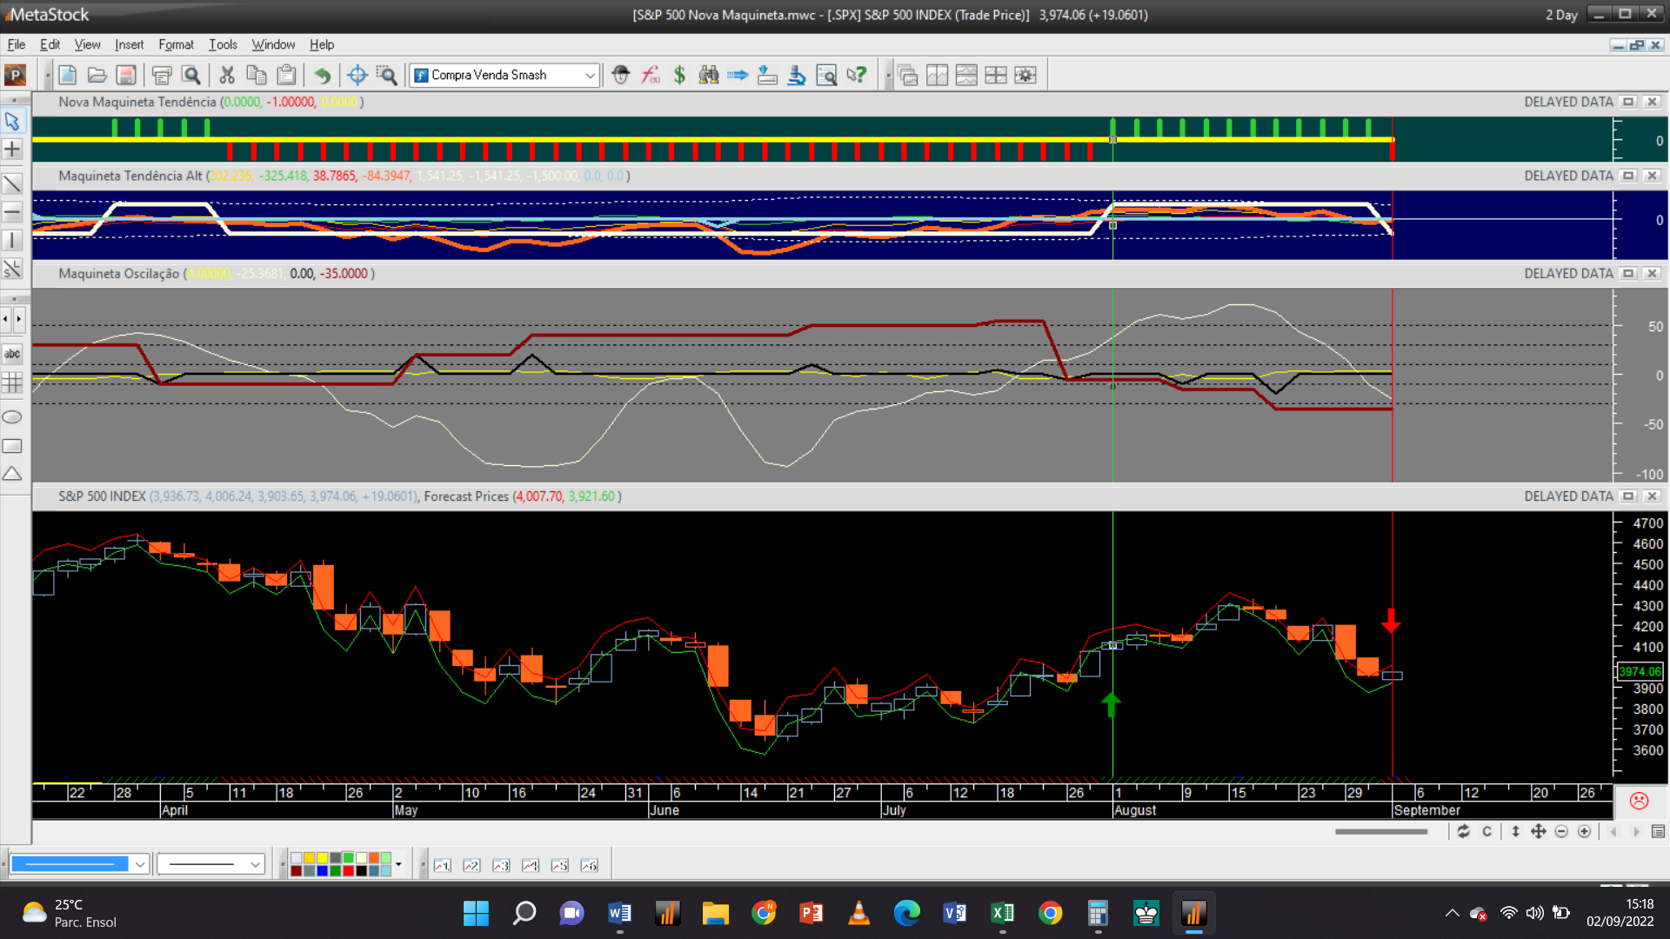Click the green dollar sign icon
Viewport: 1670px width, 939px height.
[679, 76]
